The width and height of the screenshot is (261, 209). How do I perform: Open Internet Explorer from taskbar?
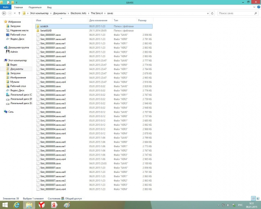pyautogui.click(x=16, y=205)
